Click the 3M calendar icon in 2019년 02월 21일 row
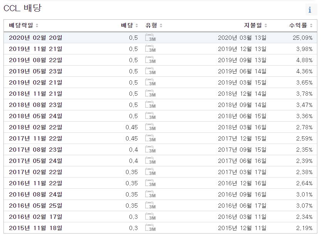Image resolution: width=322 pixels, height=237 pixels. [150, 82]
